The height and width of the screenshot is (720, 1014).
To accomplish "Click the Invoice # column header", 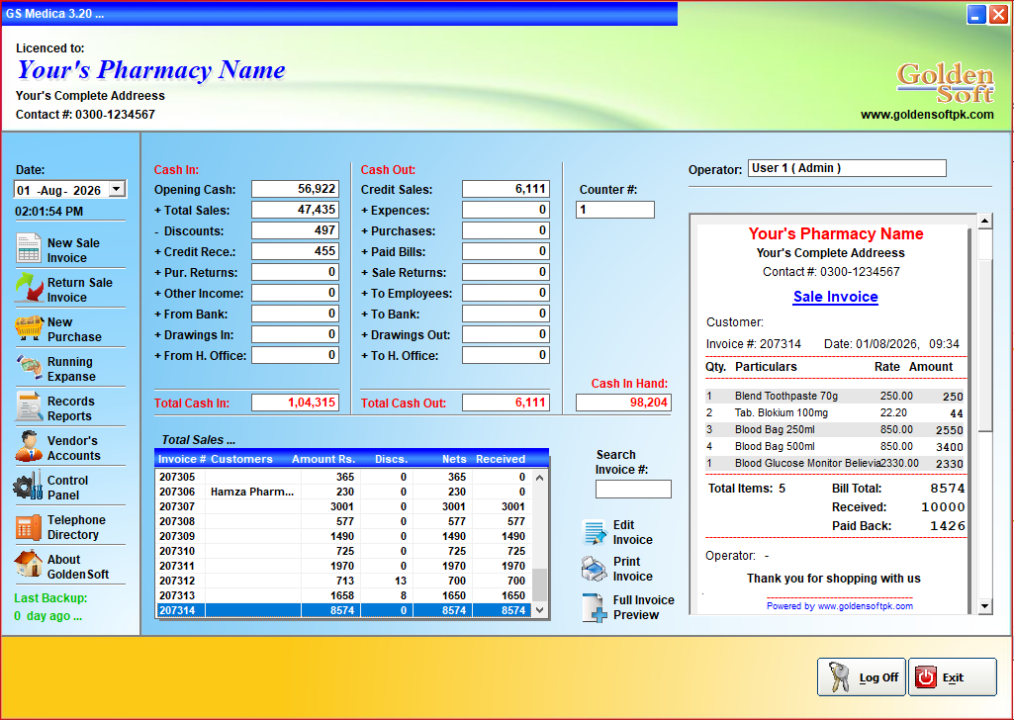I will pyautogui.click(x=182, y=459).
